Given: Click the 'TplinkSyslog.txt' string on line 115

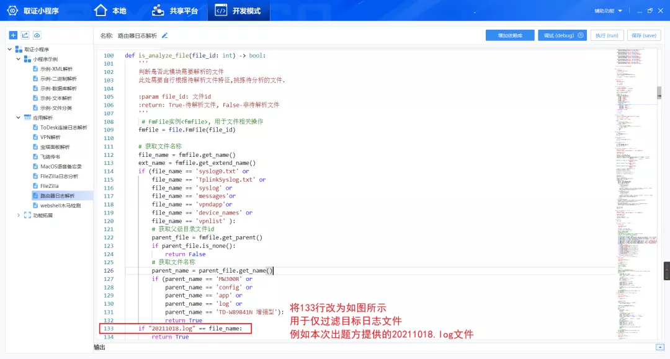Looking at the screenshot, I should tap(226, 180).
